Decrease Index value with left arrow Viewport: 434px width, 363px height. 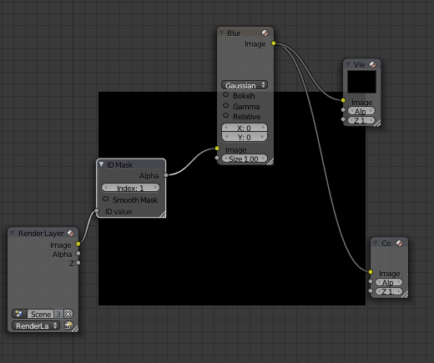(106, 188)
